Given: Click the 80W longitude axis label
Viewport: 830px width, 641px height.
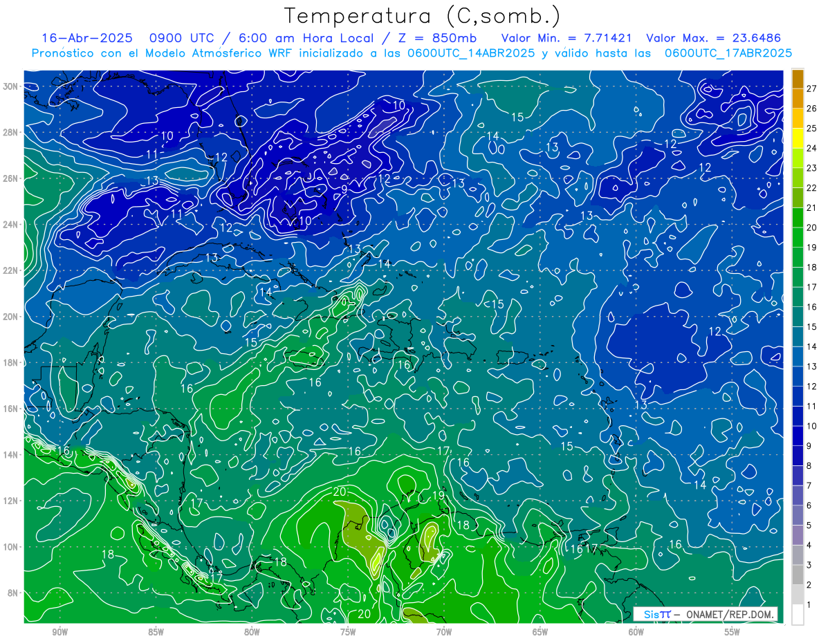Looking at the screenshot, I should [x=252, y=632].
